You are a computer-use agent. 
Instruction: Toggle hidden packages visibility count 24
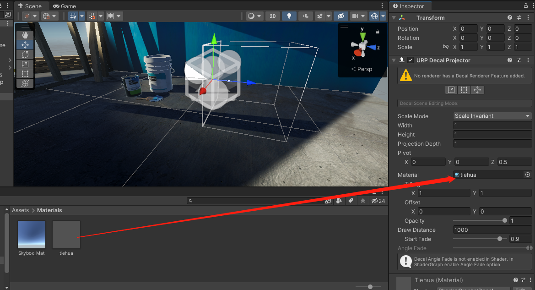(x=378, y=201)
